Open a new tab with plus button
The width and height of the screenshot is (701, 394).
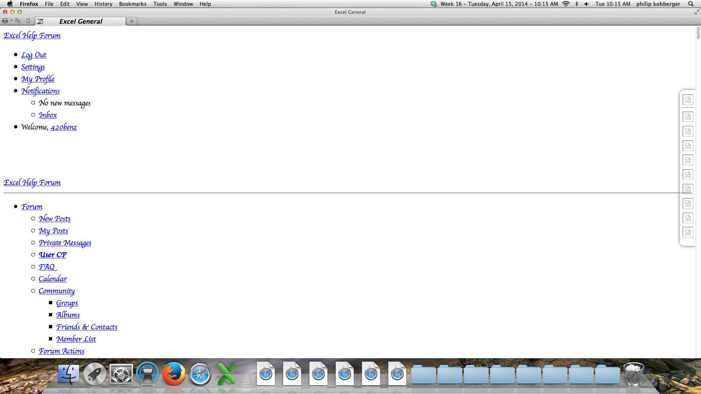(132, 21)
